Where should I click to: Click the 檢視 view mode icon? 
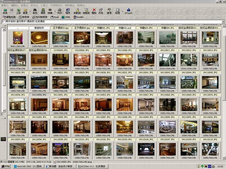pos(117,11)
